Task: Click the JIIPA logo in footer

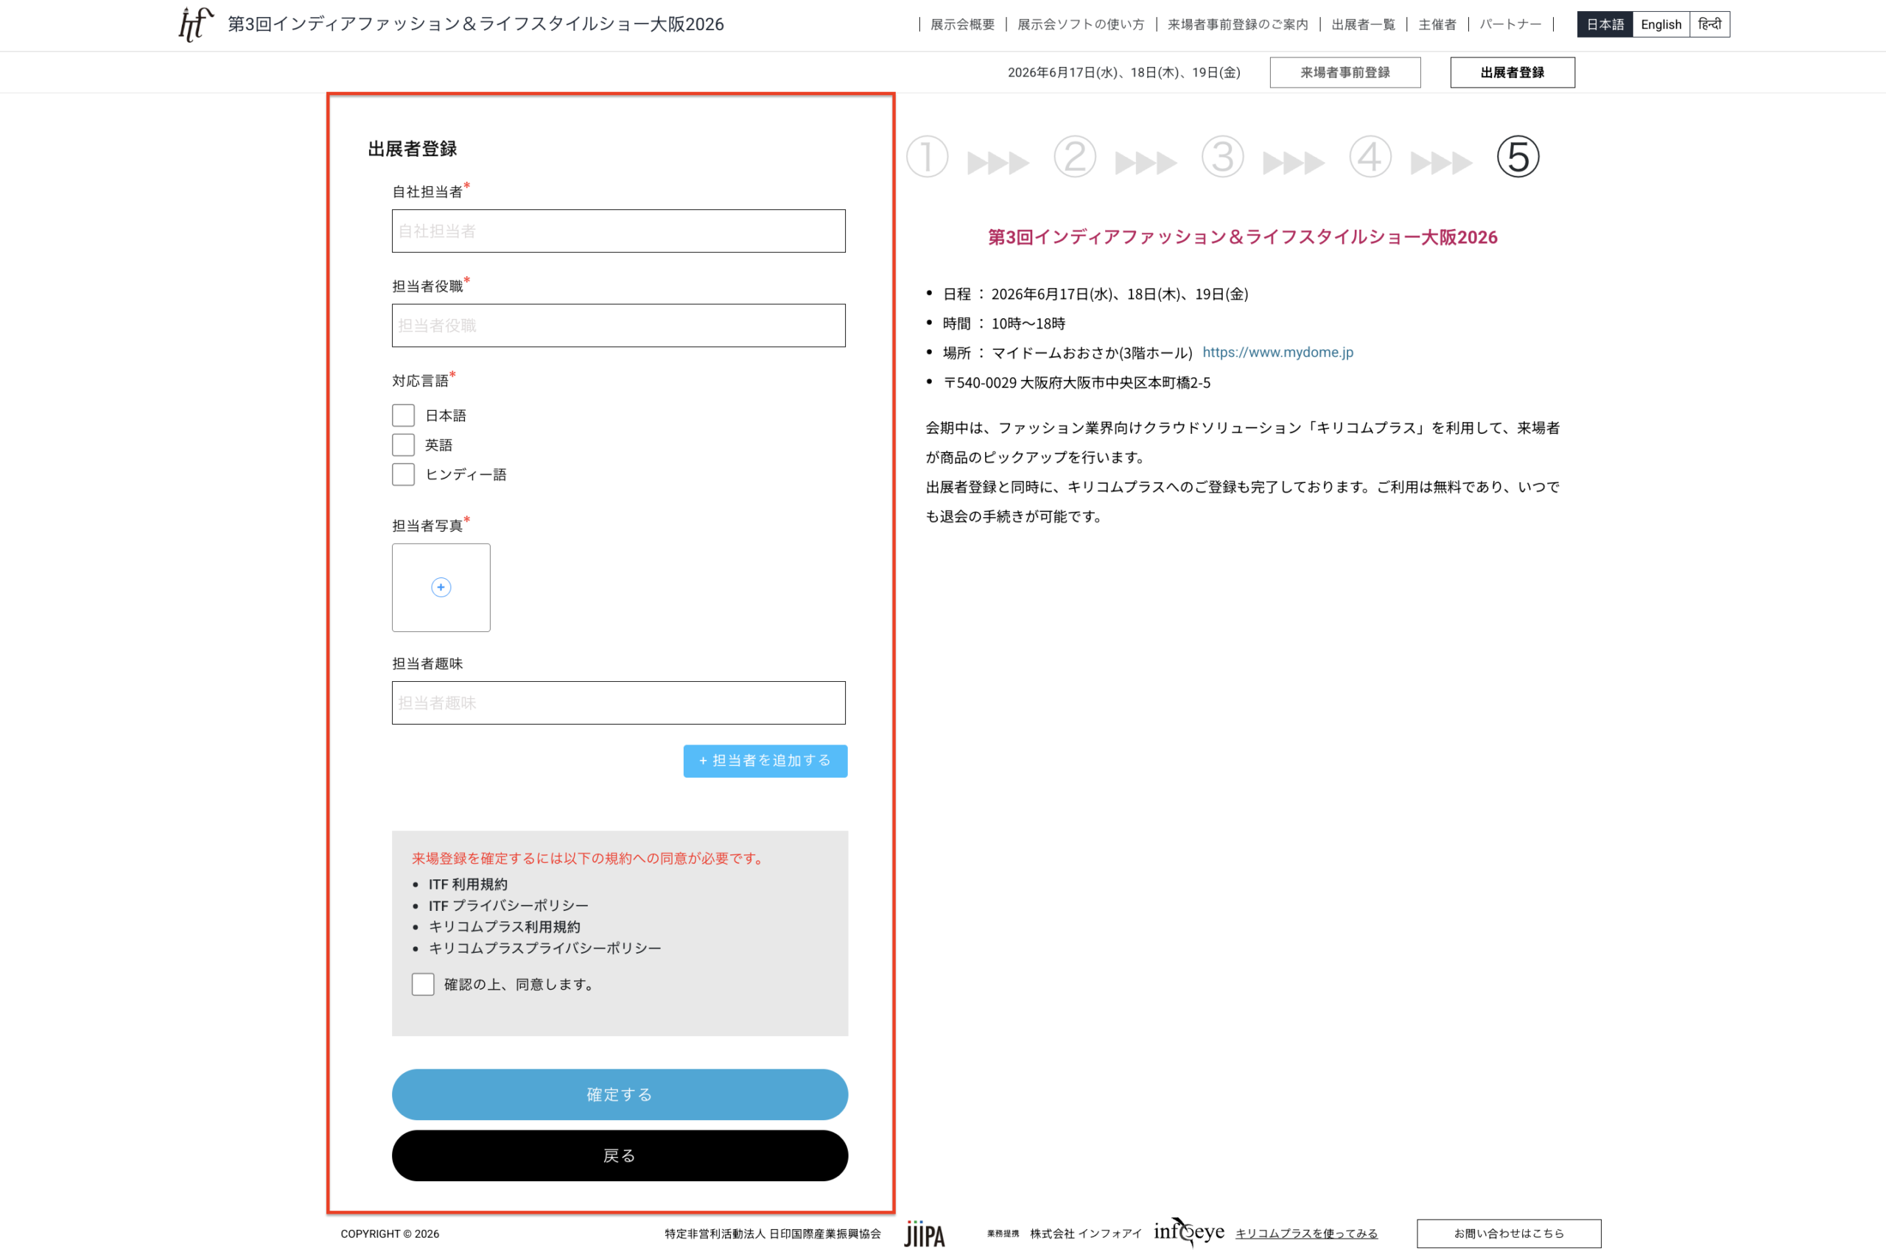Action: (x=925, y=1234)
